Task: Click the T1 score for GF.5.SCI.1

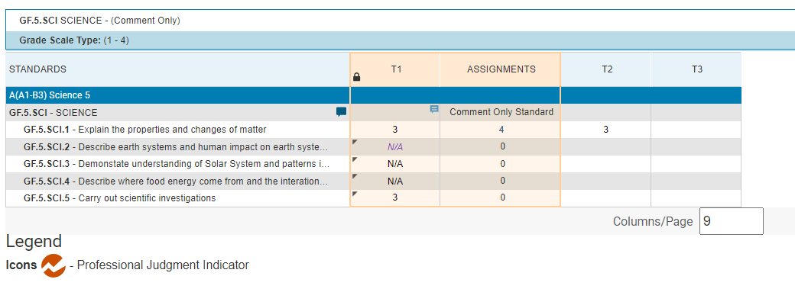Action: (x=395, y=130)
